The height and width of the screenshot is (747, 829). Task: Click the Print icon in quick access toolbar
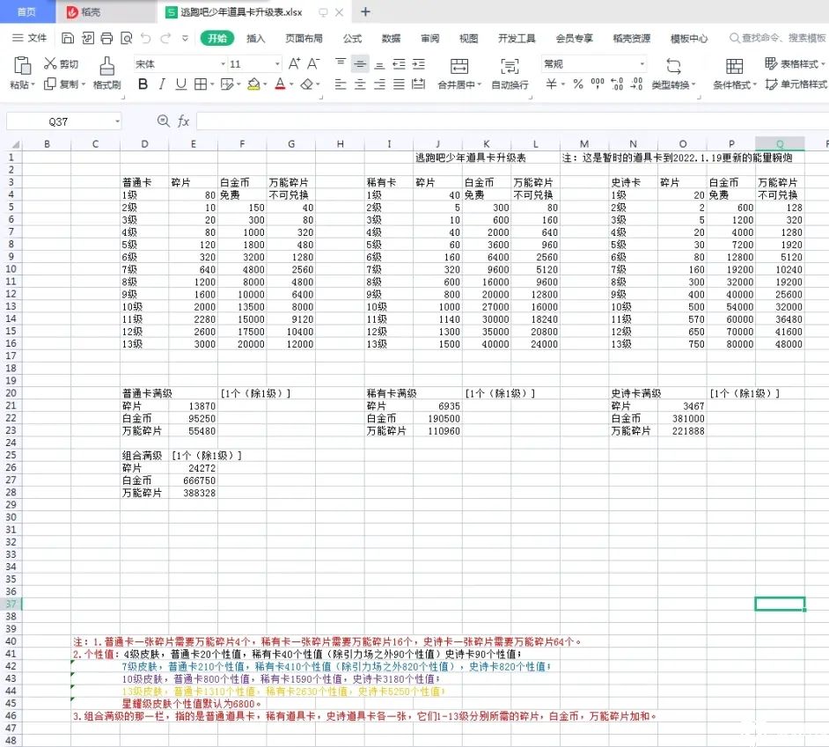coord(106,39)
